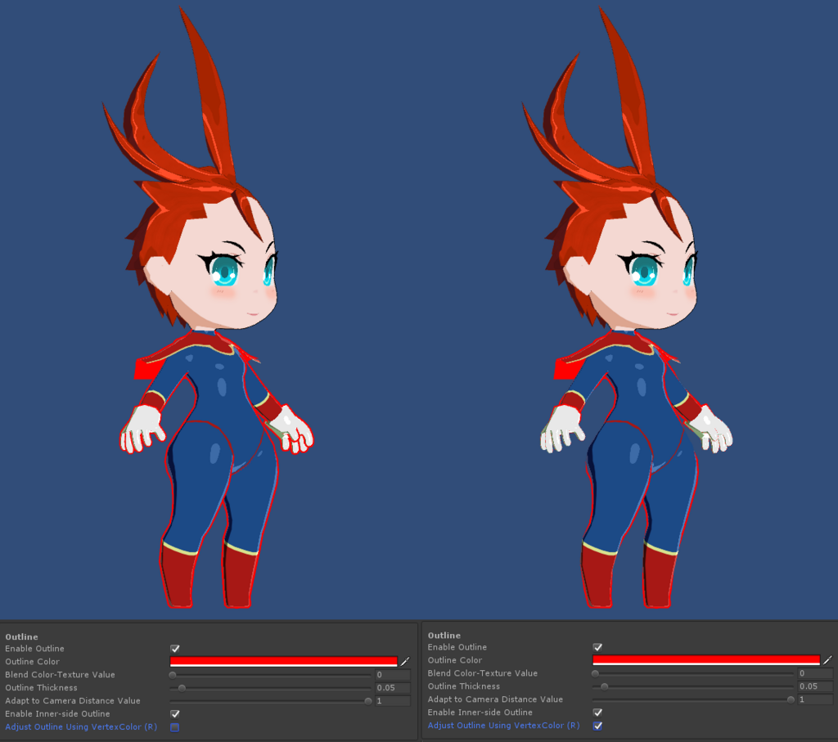Click Adapt to Camera Distance slider handle, left panel
The width and height of the screenshot is (838, 742).
367,701
